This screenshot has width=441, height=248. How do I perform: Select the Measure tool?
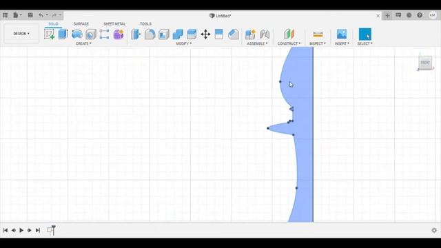click(318, 34)
